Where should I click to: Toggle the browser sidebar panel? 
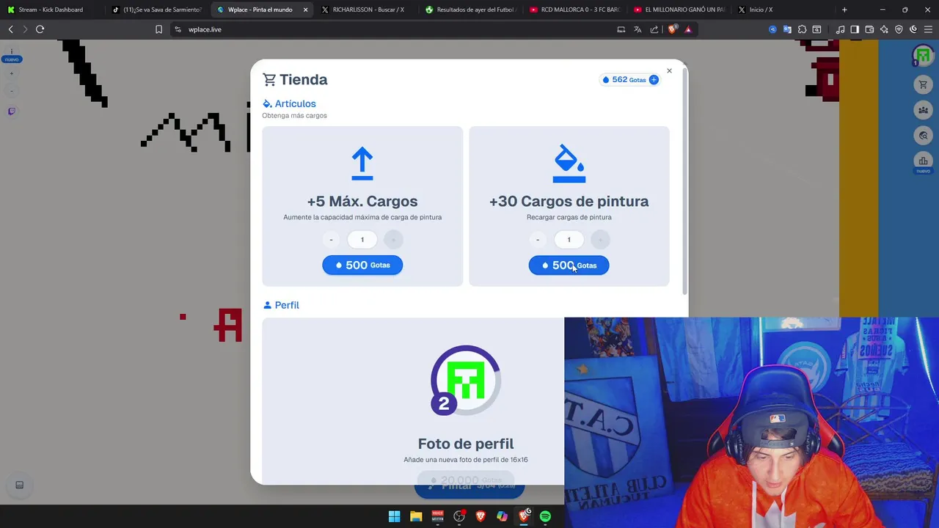tap(855, 29)
